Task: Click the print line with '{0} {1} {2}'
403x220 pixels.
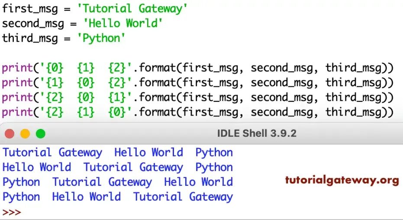Action: click(x=198, y=68)
